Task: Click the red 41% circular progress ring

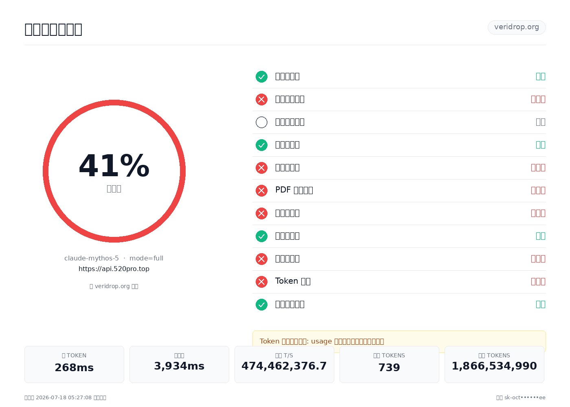Action: click(x=114, y=171)
